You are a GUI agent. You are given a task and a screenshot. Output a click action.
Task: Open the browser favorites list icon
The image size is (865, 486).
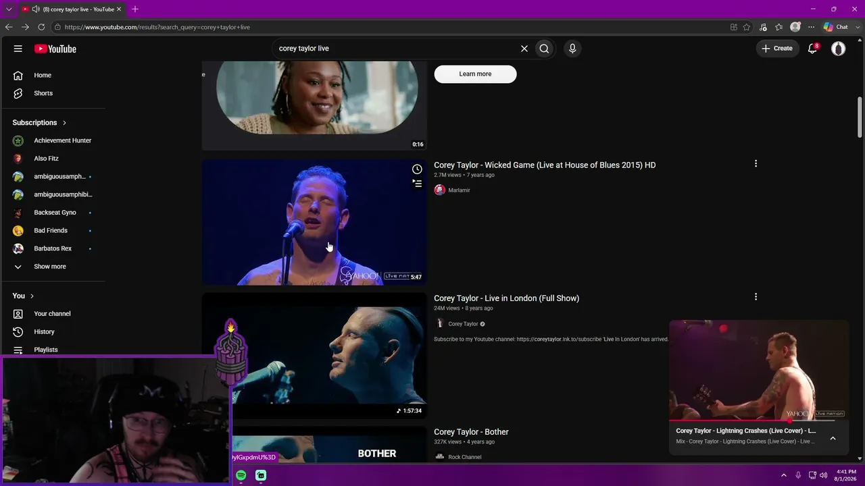pyautogui.click(x=779, y=27)
